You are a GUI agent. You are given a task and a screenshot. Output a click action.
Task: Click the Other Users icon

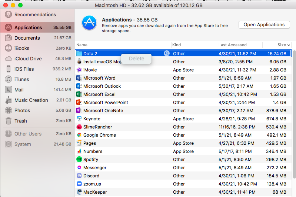click(x=8, y=134)
